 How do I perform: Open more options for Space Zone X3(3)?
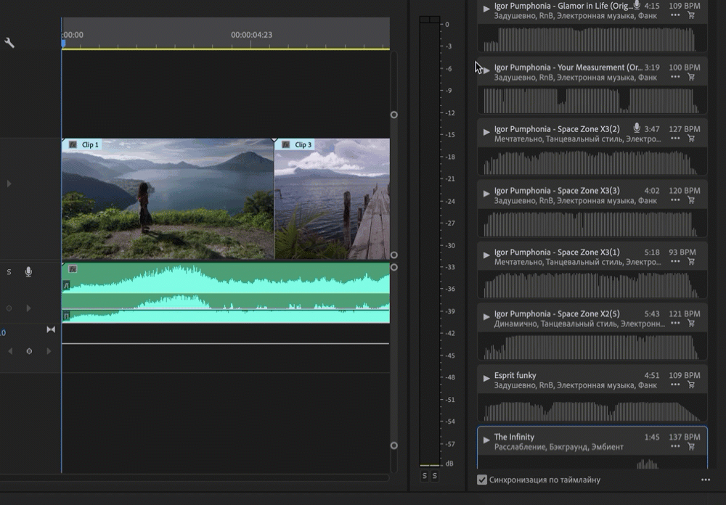(675, 200)
